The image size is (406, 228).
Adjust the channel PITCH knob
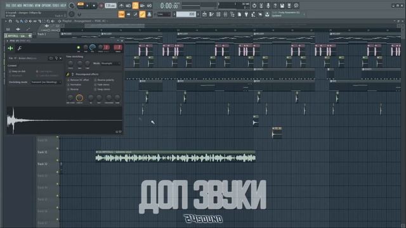[100, 47]
